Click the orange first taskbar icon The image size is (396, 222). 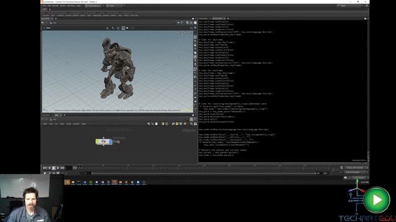67,182
